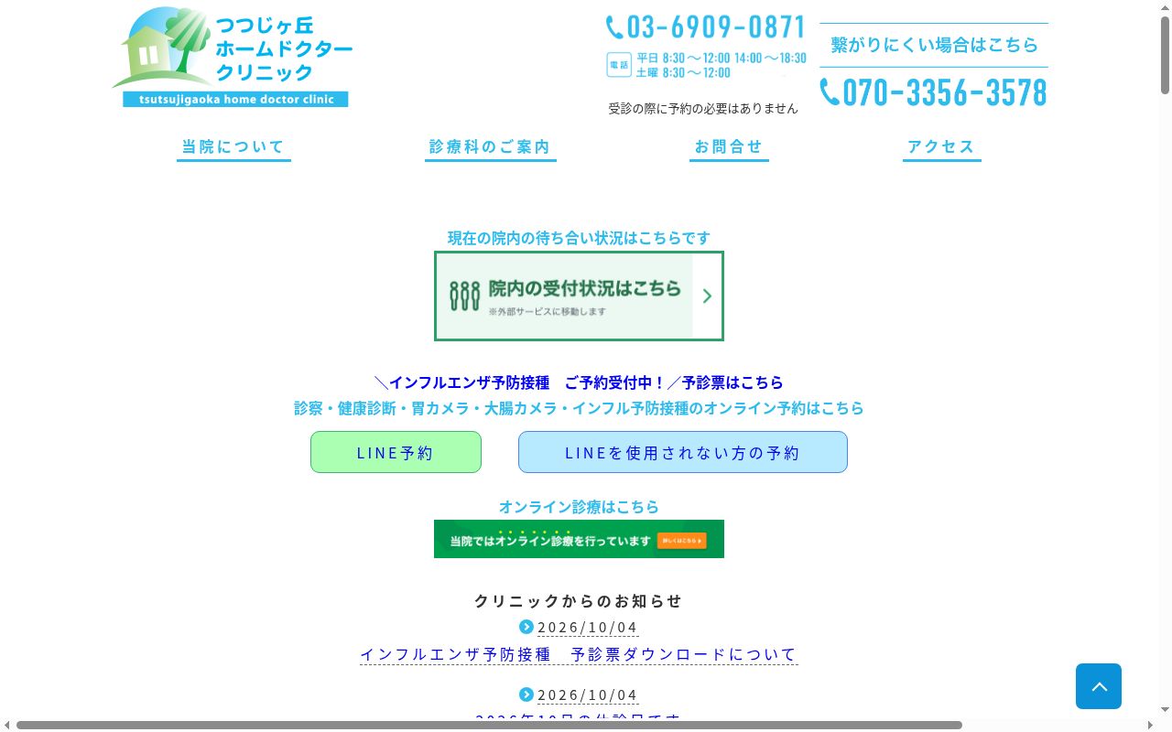Image resolution: width=1172 pixels, height=732 pixels.
Task: Click the horizontal scrollbar right arrow
Action: pos(1151,726)
